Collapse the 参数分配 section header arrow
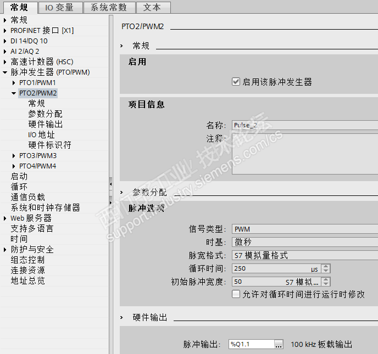The image size is (378, 354). point(121,193)
